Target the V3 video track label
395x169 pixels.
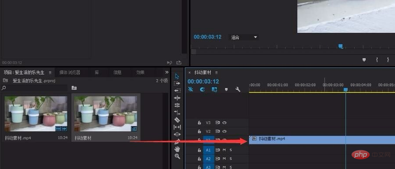coord(208,123)
